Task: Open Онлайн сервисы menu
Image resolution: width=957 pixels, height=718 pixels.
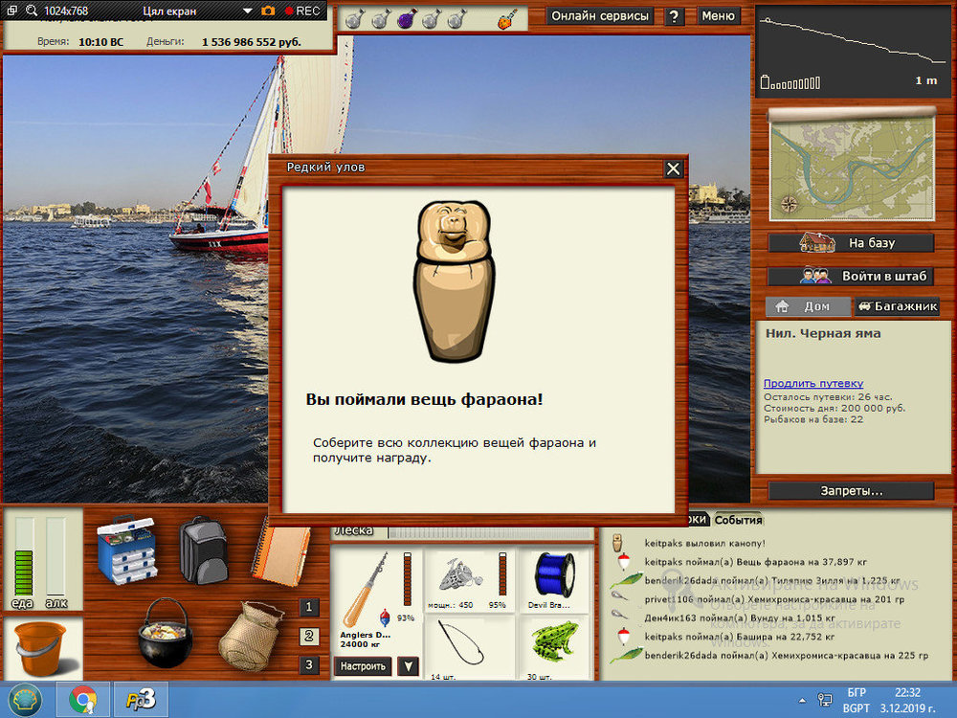Action: tap(601, 16)
